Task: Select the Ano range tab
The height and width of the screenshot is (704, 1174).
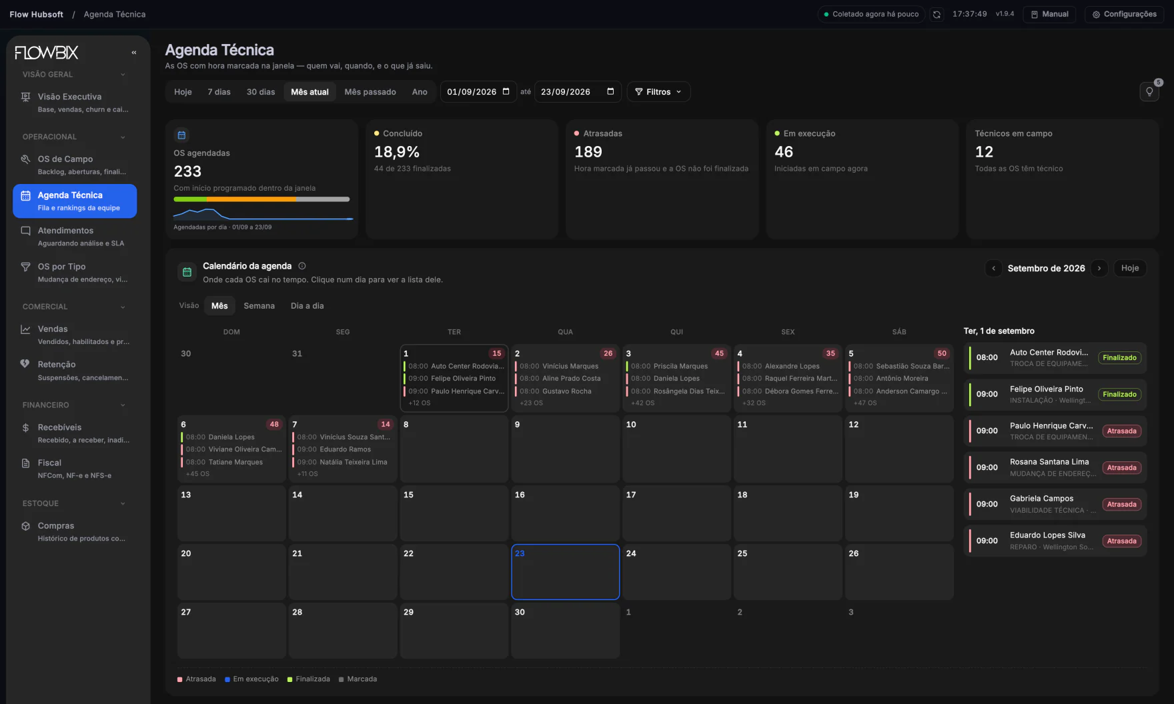Action: coord(420,92)
